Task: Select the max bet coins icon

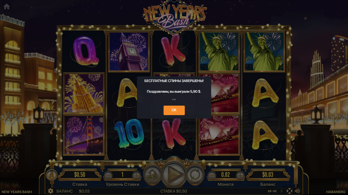Action: (153, 175)
